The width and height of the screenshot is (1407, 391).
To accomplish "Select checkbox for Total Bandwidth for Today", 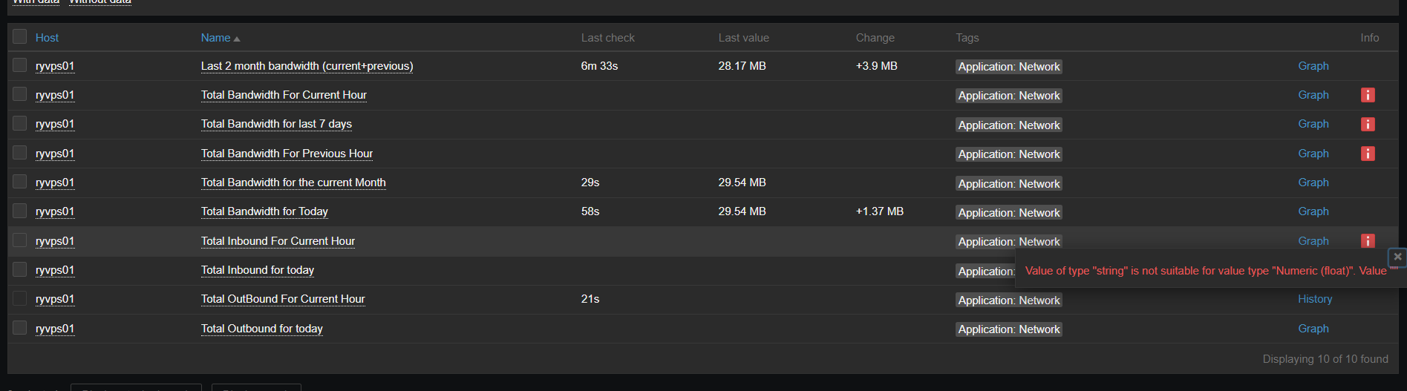I will point(20,211).
